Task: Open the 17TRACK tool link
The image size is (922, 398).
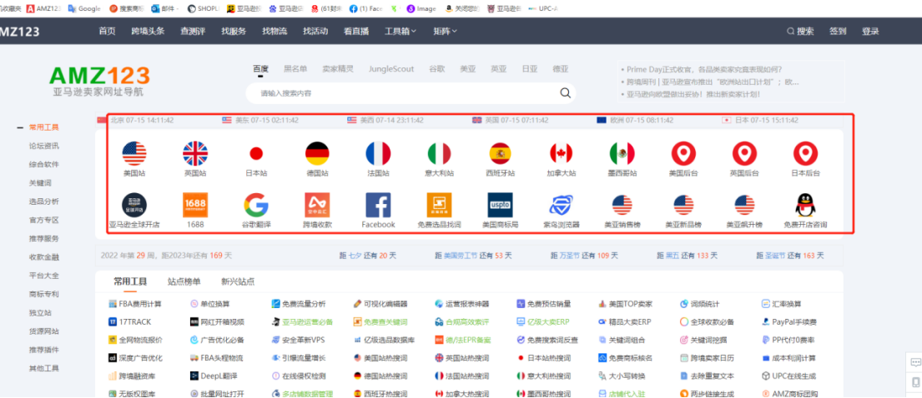Action: [x=128, y=321]
